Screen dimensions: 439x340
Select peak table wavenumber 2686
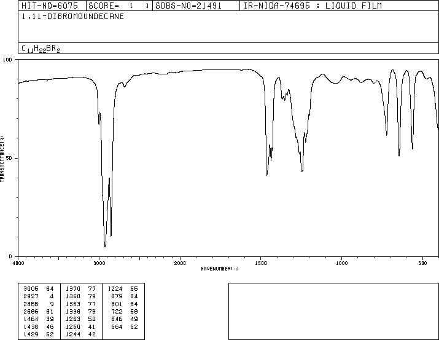[x=31, y=311]
